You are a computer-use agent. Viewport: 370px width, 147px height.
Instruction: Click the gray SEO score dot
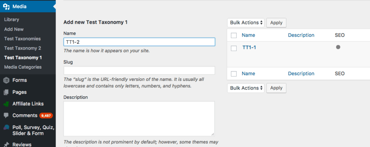(338, 47)
